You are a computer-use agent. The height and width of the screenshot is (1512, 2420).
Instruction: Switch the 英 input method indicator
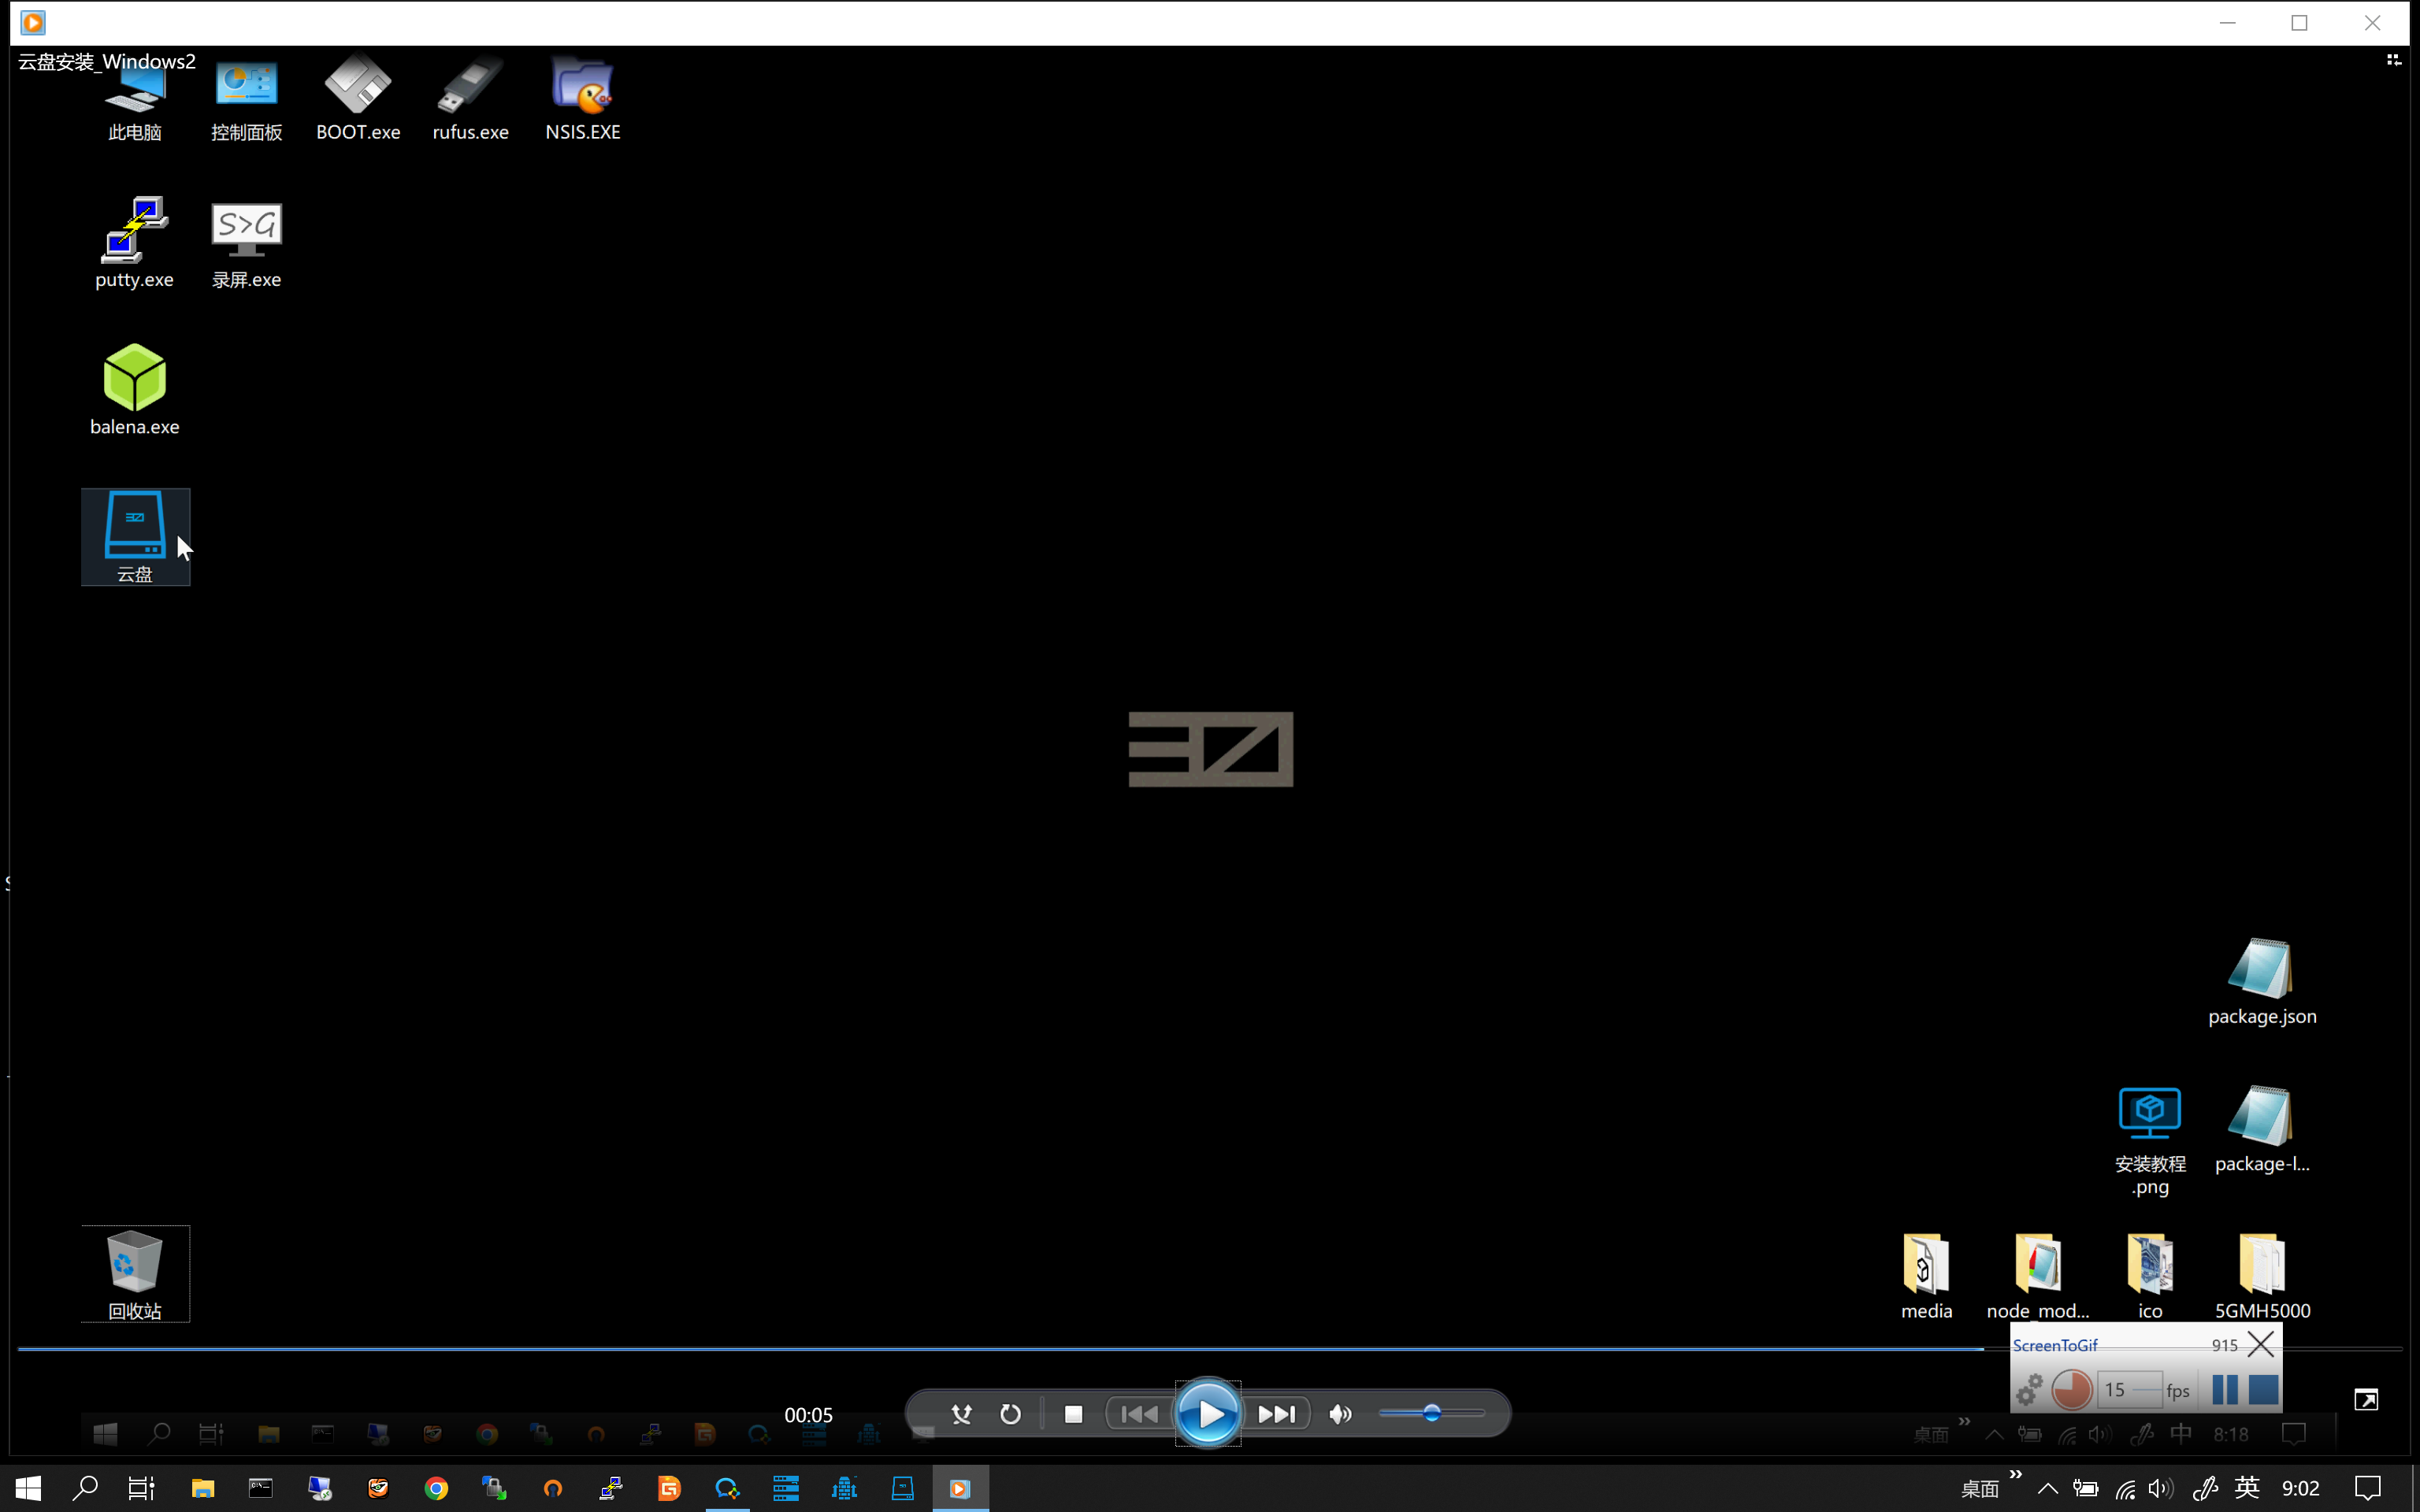2247,1488
